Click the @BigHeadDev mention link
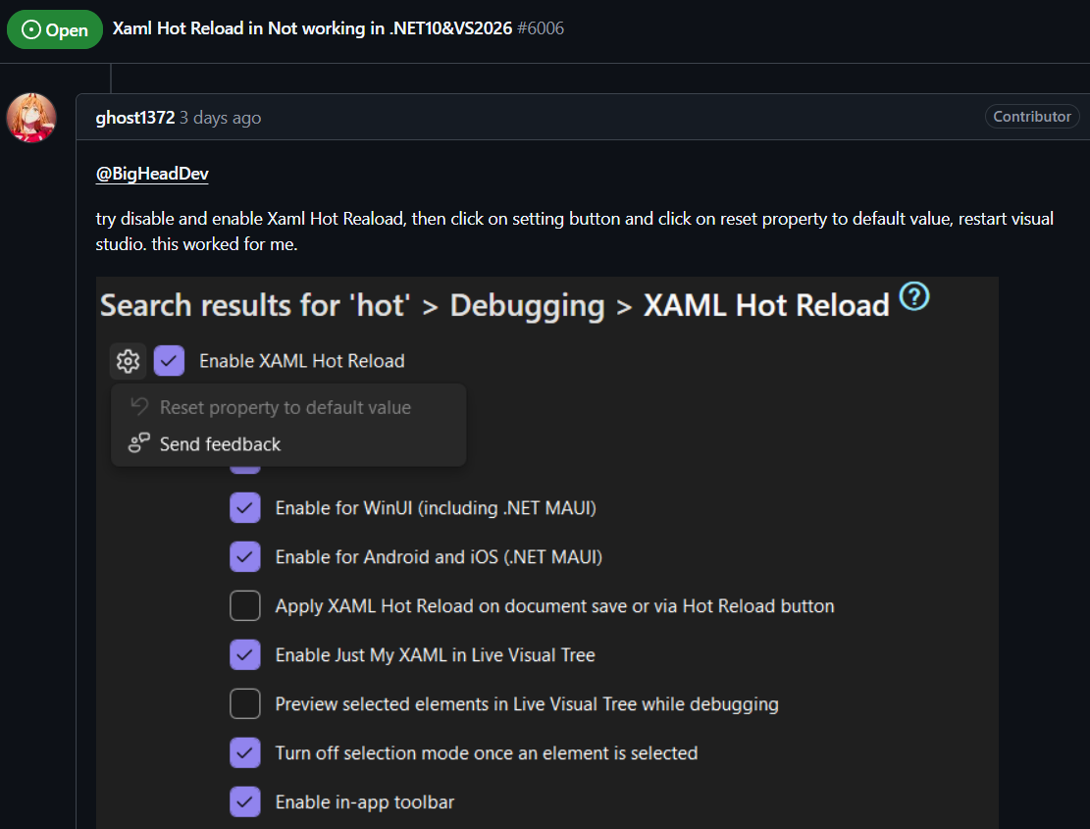Screen dimensions: 1090x829 (152, 175)
